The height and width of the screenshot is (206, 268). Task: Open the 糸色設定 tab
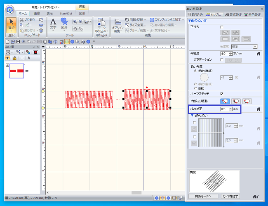[x=253, y=14]
